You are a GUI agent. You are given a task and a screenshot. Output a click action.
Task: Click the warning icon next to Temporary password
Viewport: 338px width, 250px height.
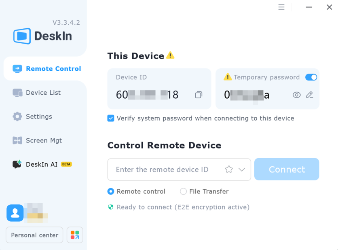click(x=228, y=77)
